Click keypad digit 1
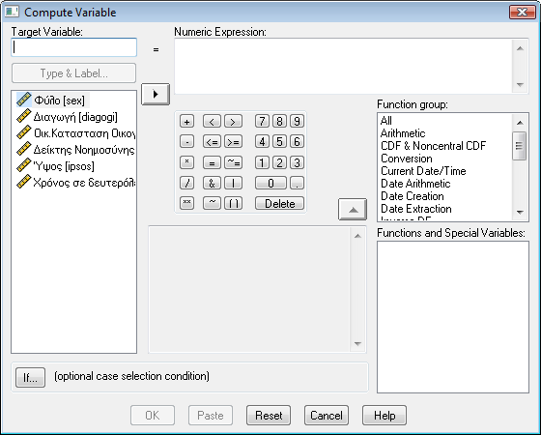 (262, 162)
